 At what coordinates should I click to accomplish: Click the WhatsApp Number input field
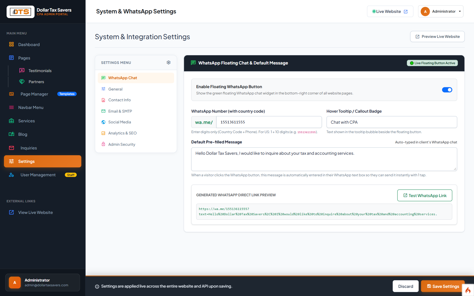tap(269, 122)
